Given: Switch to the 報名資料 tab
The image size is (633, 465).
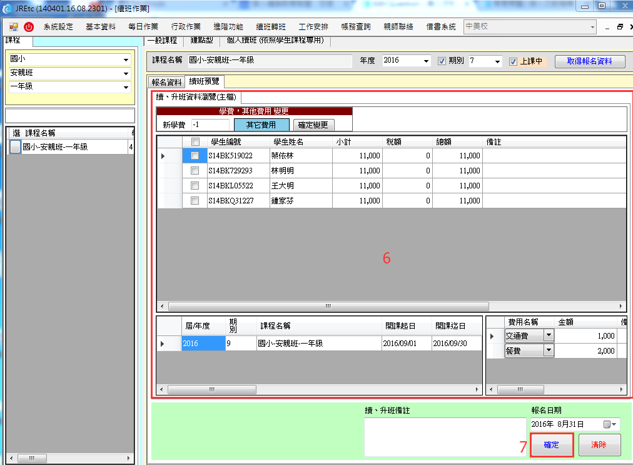Looking at the screenshot, I should coord(166,82).
